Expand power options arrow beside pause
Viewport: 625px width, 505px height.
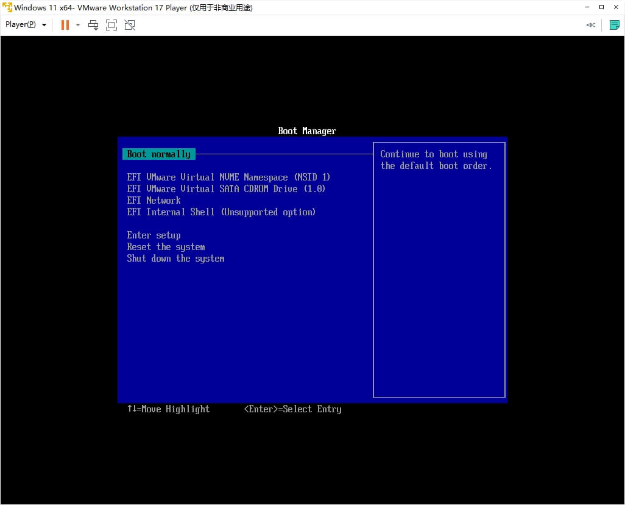[78, 25]
